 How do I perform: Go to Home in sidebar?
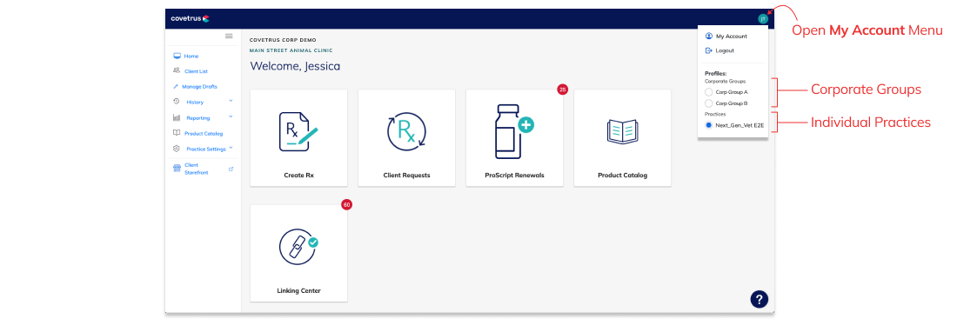pyautogui.click(x=191, y=56)
